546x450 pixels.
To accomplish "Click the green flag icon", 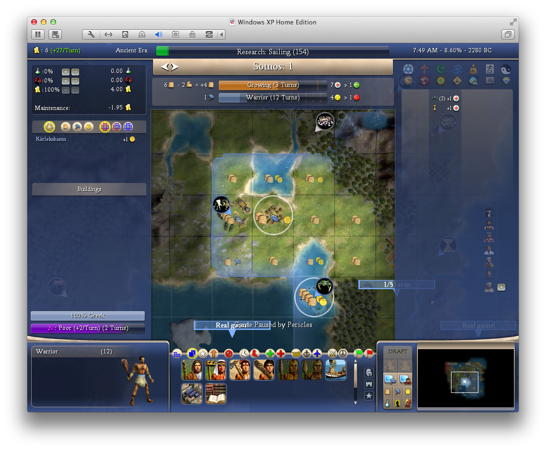I will (358, 354).
